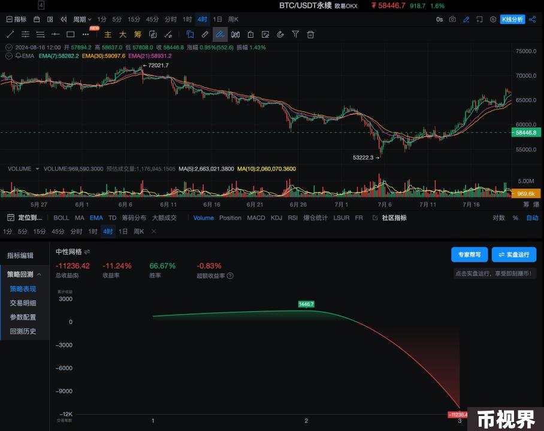Image resolution: width=544 pixels, height=431 pixels.
Task: Click the fullscreen corner bracket icon
Action: 479,19
